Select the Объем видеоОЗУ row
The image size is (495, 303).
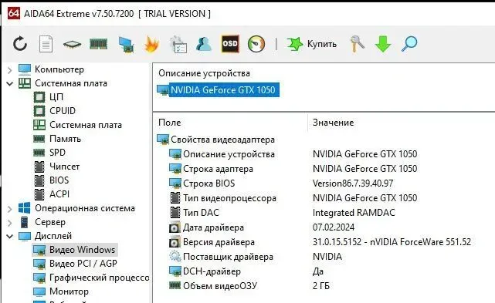(x=220, y=286)
